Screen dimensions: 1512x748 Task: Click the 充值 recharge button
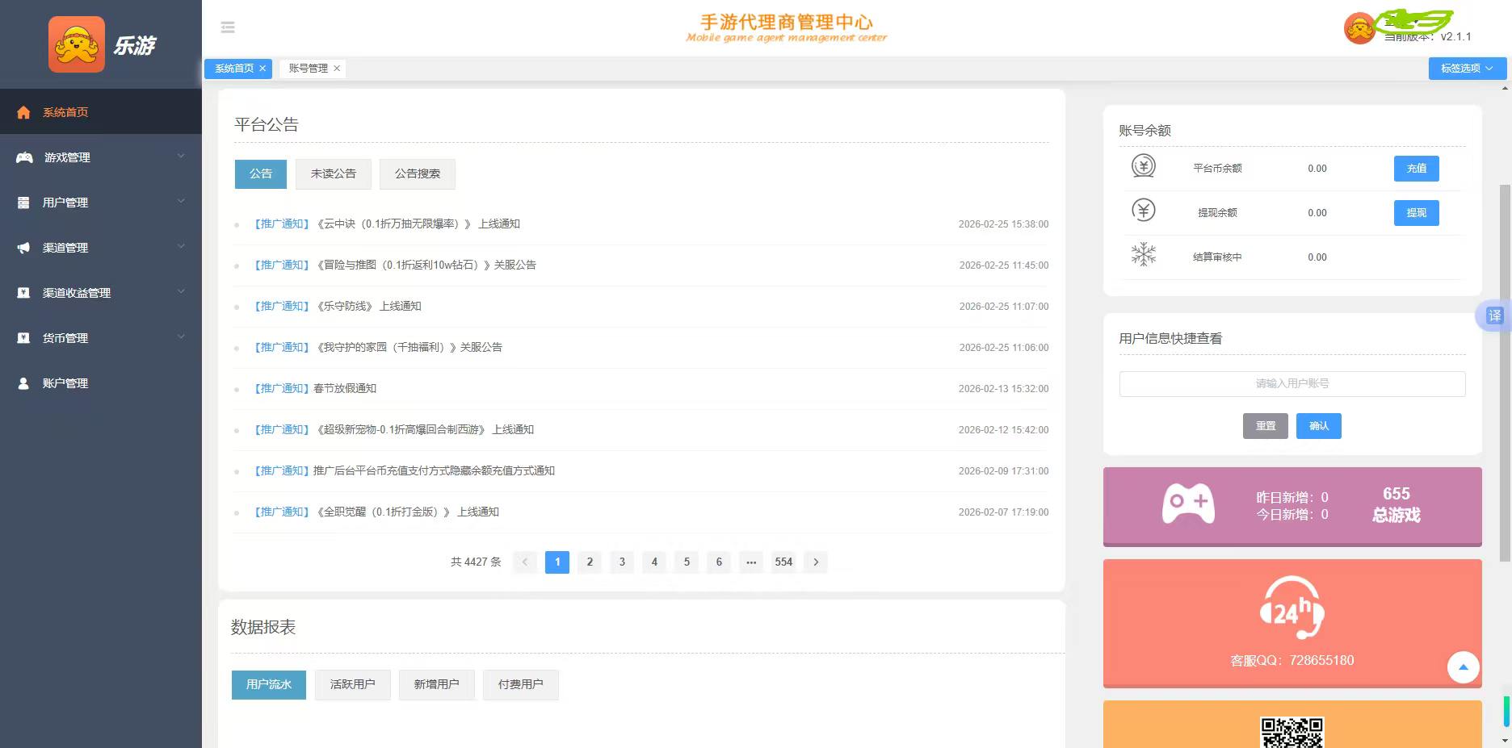(x=1415, y=168)
